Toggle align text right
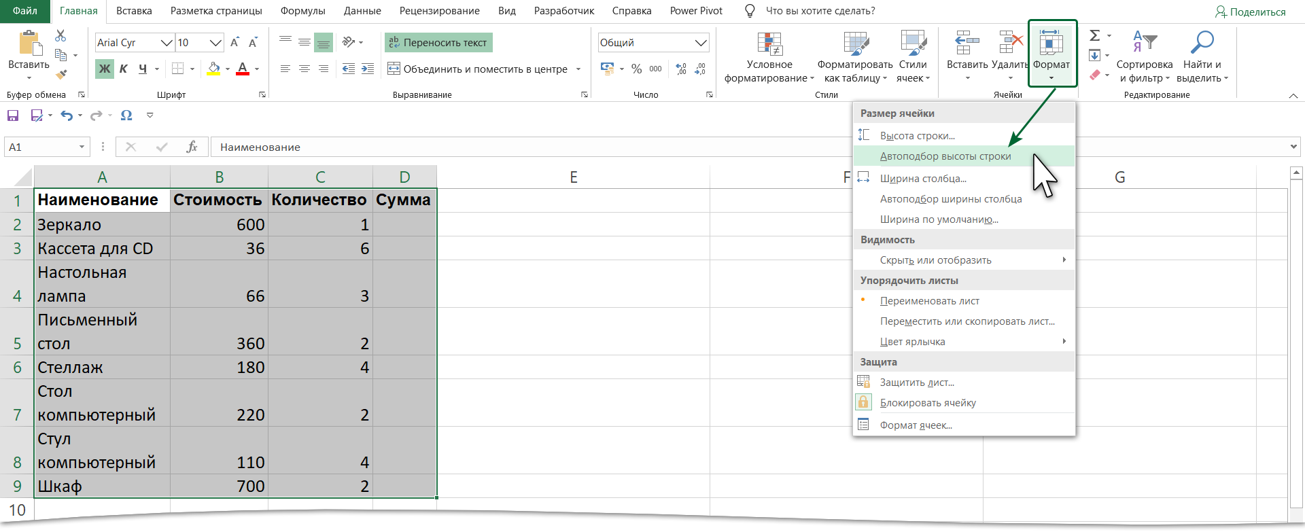The width and height of the screenshot is (1305, 532). point(324,69)
